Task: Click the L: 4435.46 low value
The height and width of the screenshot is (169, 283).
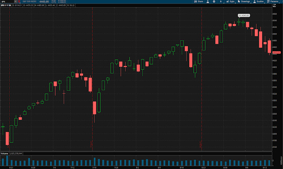Action: pos(50,5)
